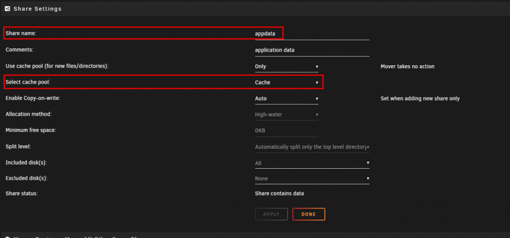Click the 'Share name:' label
The width and height of the screenshot is (510, 238).
coord(21,34)
